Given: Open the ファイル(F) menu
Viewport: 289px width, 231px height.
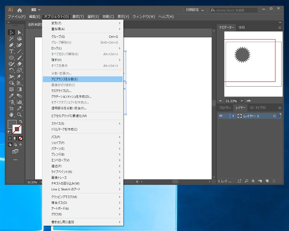Looking at the screenshot, I should [16, 17].
